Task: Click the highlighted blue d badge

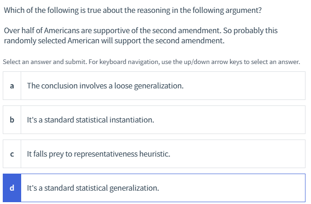Action: 12,188
